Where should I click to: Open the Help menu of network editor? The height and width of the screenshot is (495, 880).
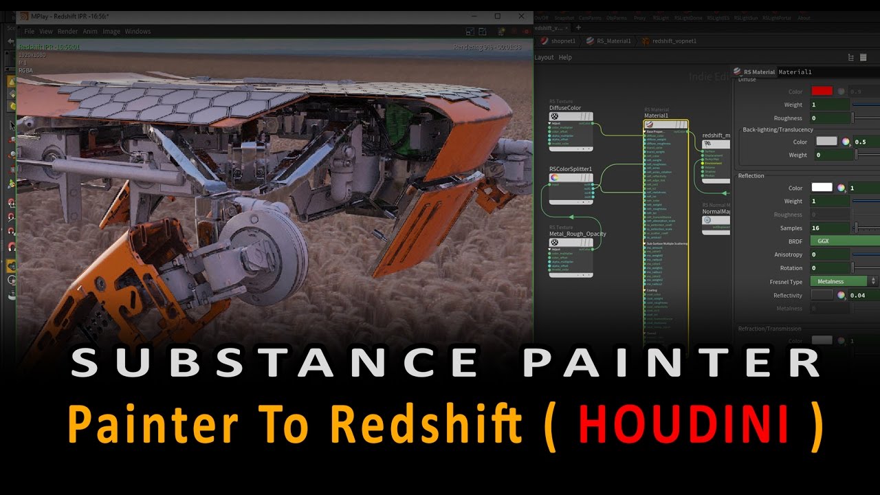(565, 58)
